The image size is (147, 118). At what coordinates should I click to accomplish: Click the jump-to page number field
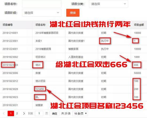pyautogui.click(x=39, y=113)
